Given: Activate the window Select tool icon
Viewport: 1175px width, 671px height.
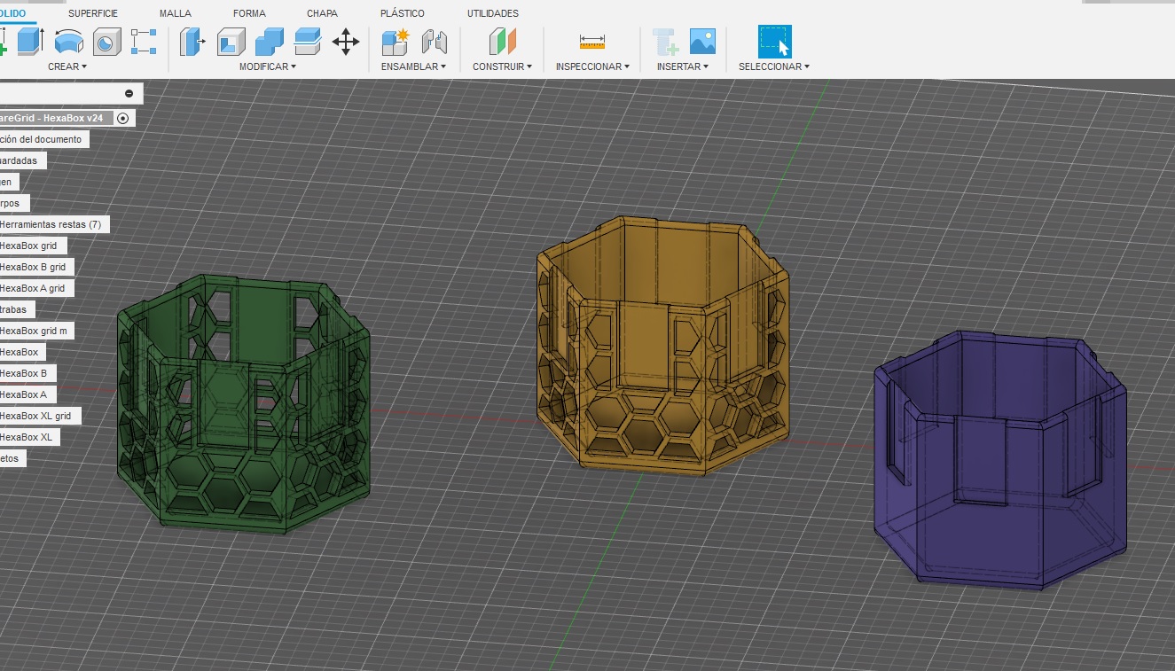Looking at the screenshot, I should (774, 41).
